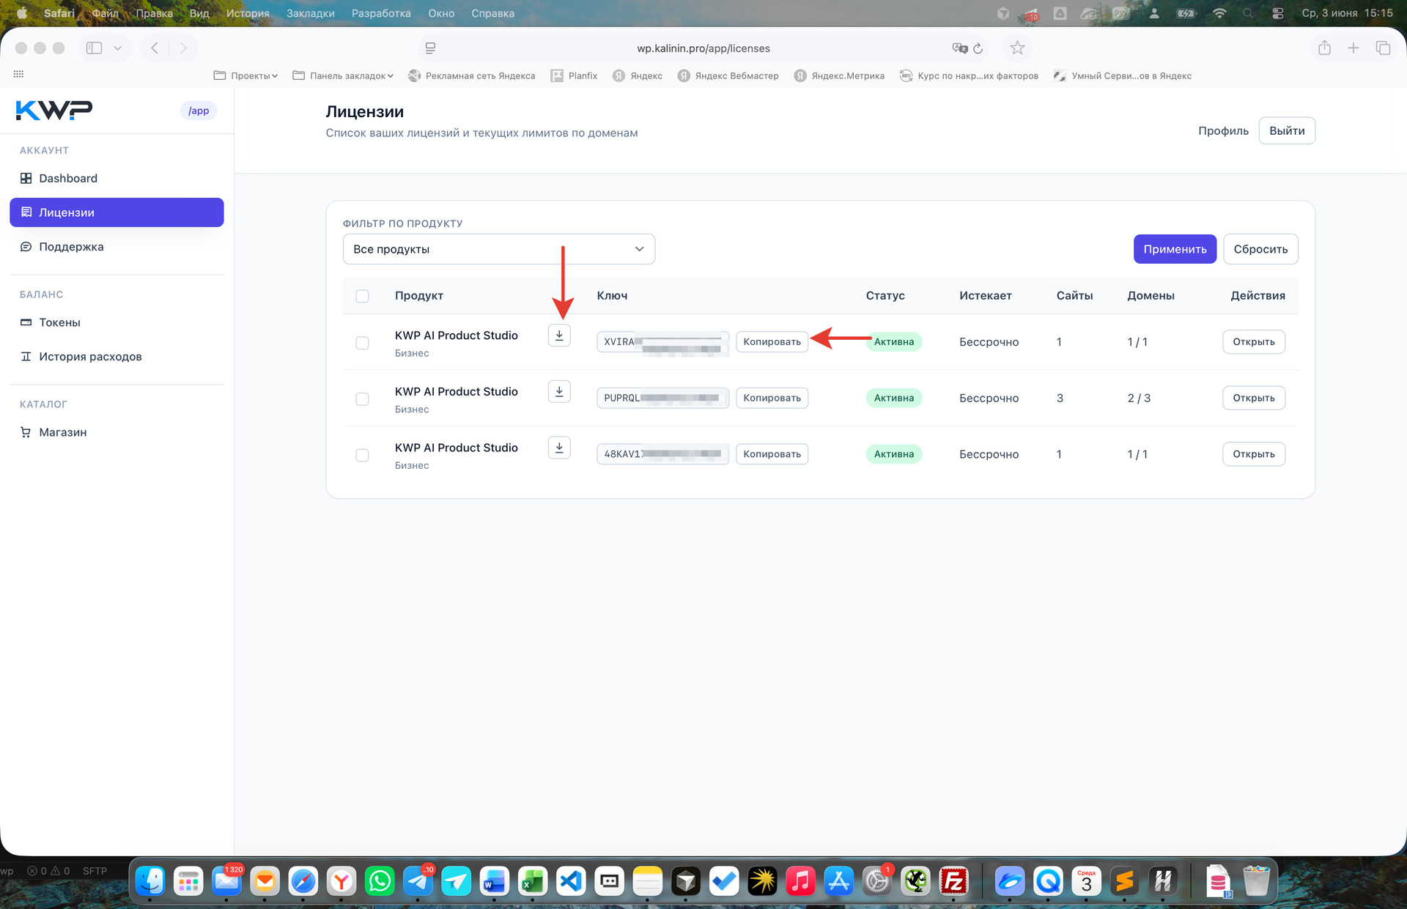Open the Все продукты filter dropdown
The height and width of the screenshot is (909, 1407).
tap(498, 249)
